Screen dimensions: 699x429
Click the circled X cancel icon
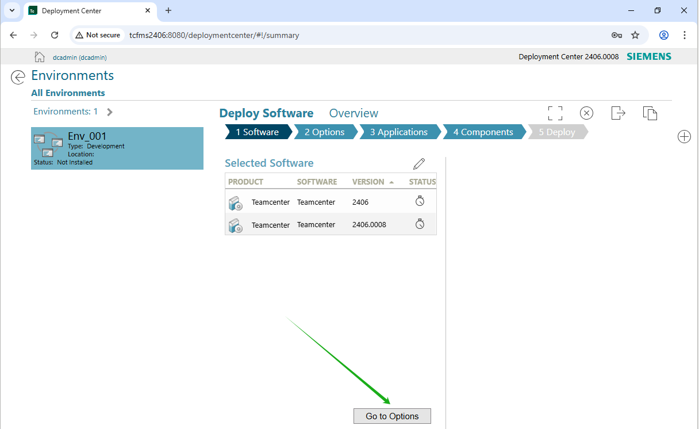586,113
